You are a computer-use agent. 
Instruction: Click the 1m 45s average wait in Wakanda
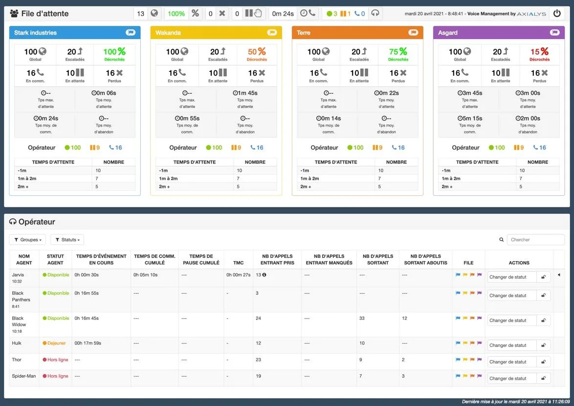[x=245, y=93]
